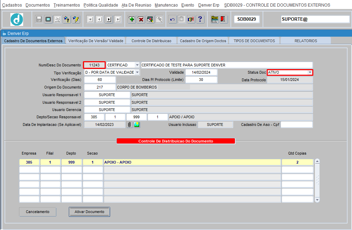
Task: Open the Documentos menu
Action: click(x=38, y=5)
